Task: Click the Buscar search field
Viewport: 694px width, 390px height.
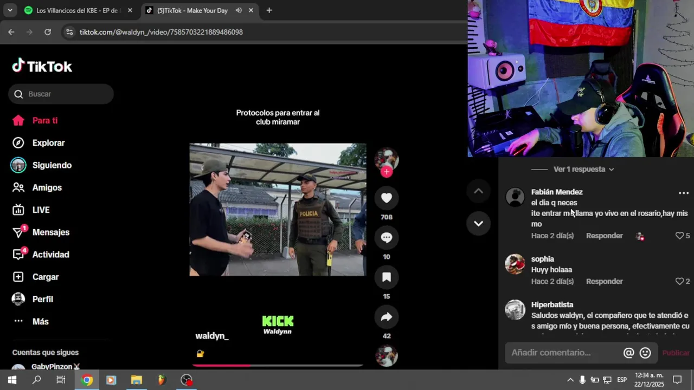Action: click(x=61, y=94)
